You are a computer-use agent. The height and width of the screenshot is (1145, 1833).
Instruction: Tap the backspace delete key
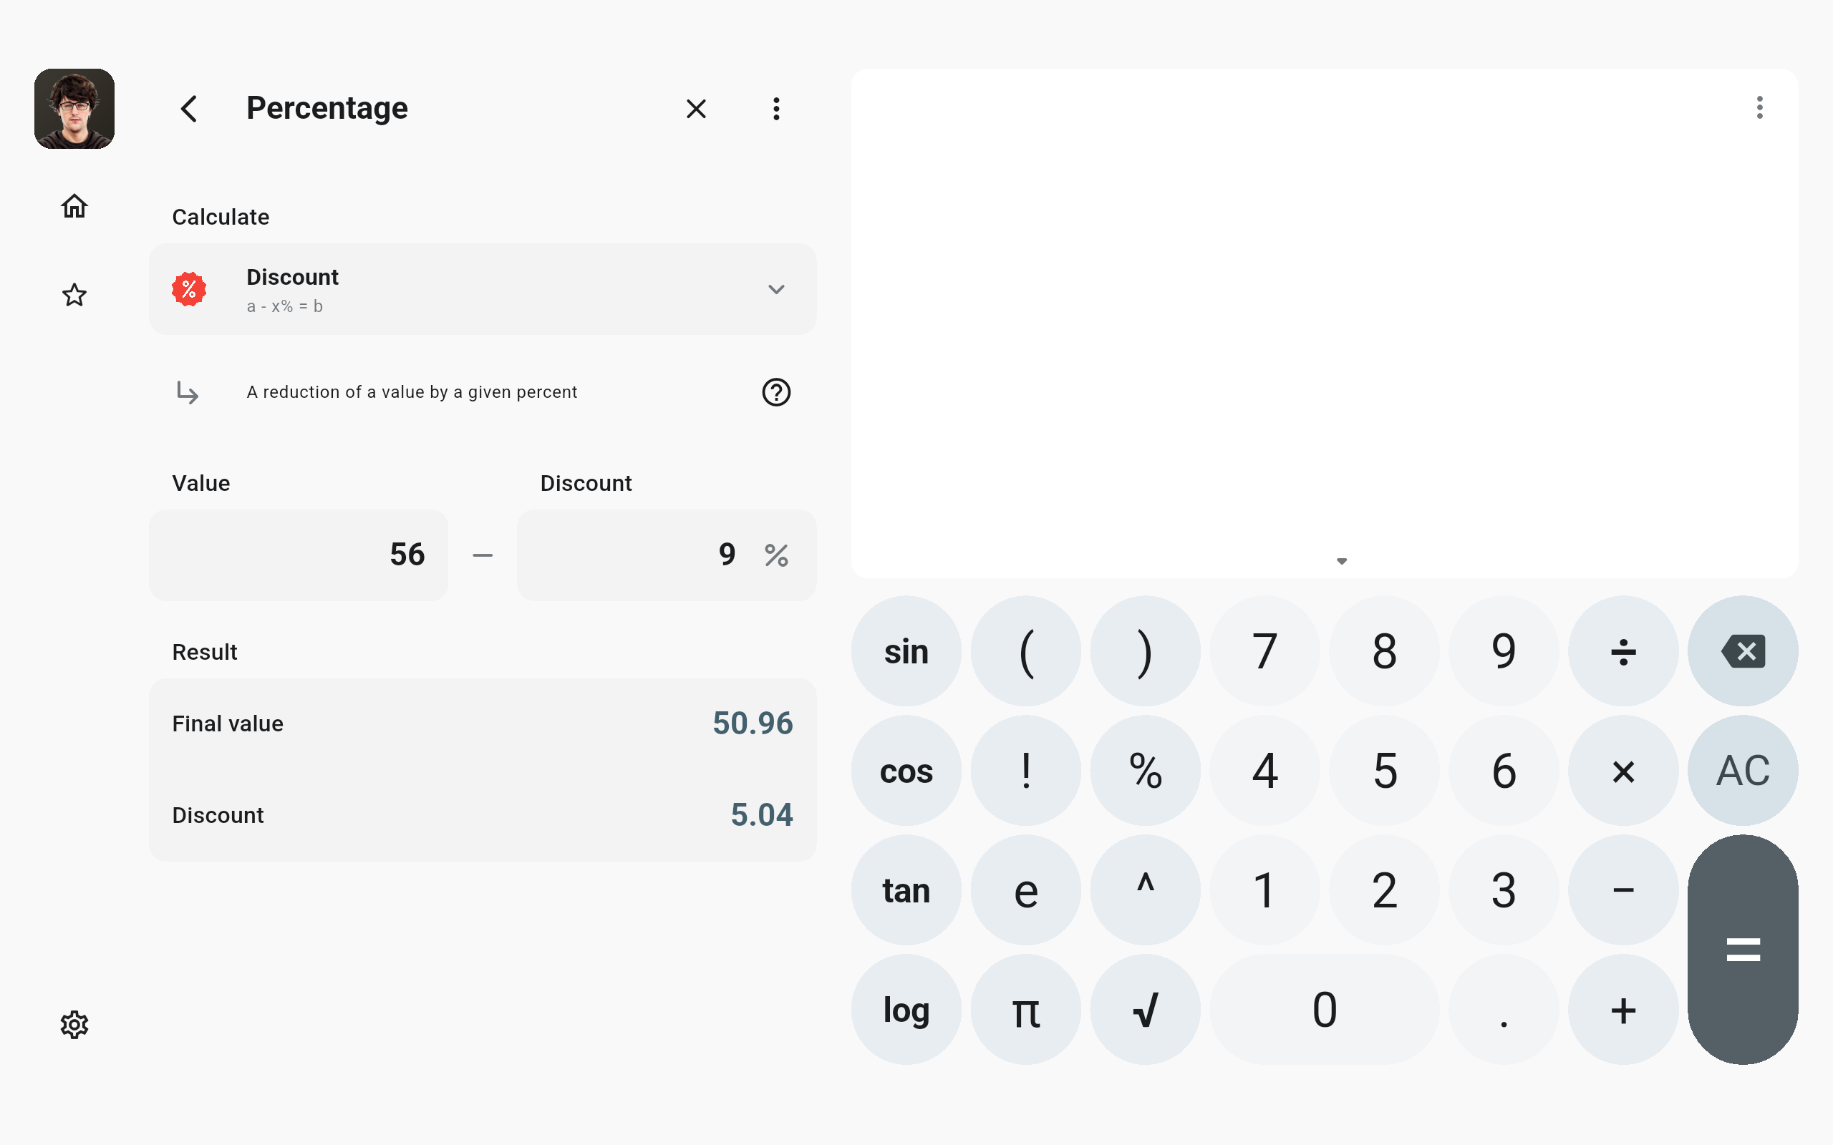click(1743, 651)
